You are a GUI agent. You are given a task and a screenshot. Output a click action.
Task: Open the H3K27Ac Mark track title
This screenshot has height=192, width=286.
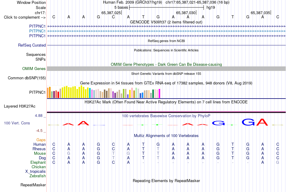(166, 102)
